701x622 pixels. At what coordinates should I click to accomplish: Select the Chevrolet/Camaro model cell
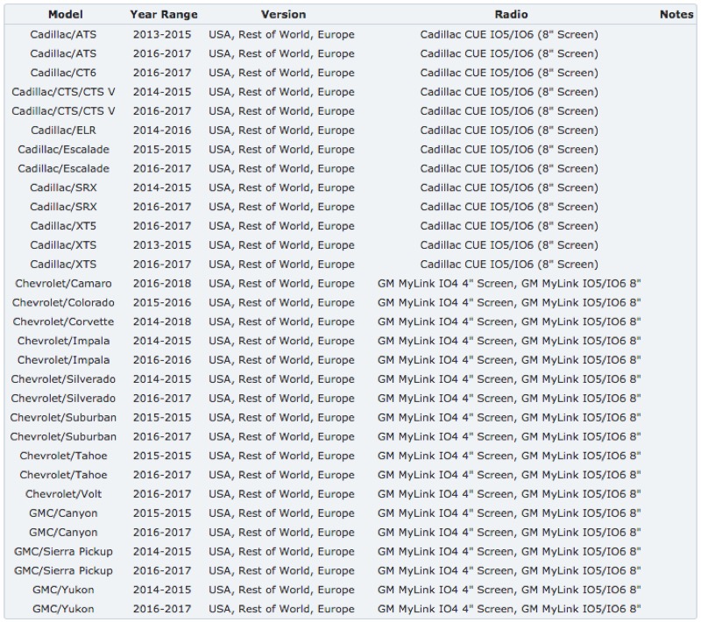63,284
